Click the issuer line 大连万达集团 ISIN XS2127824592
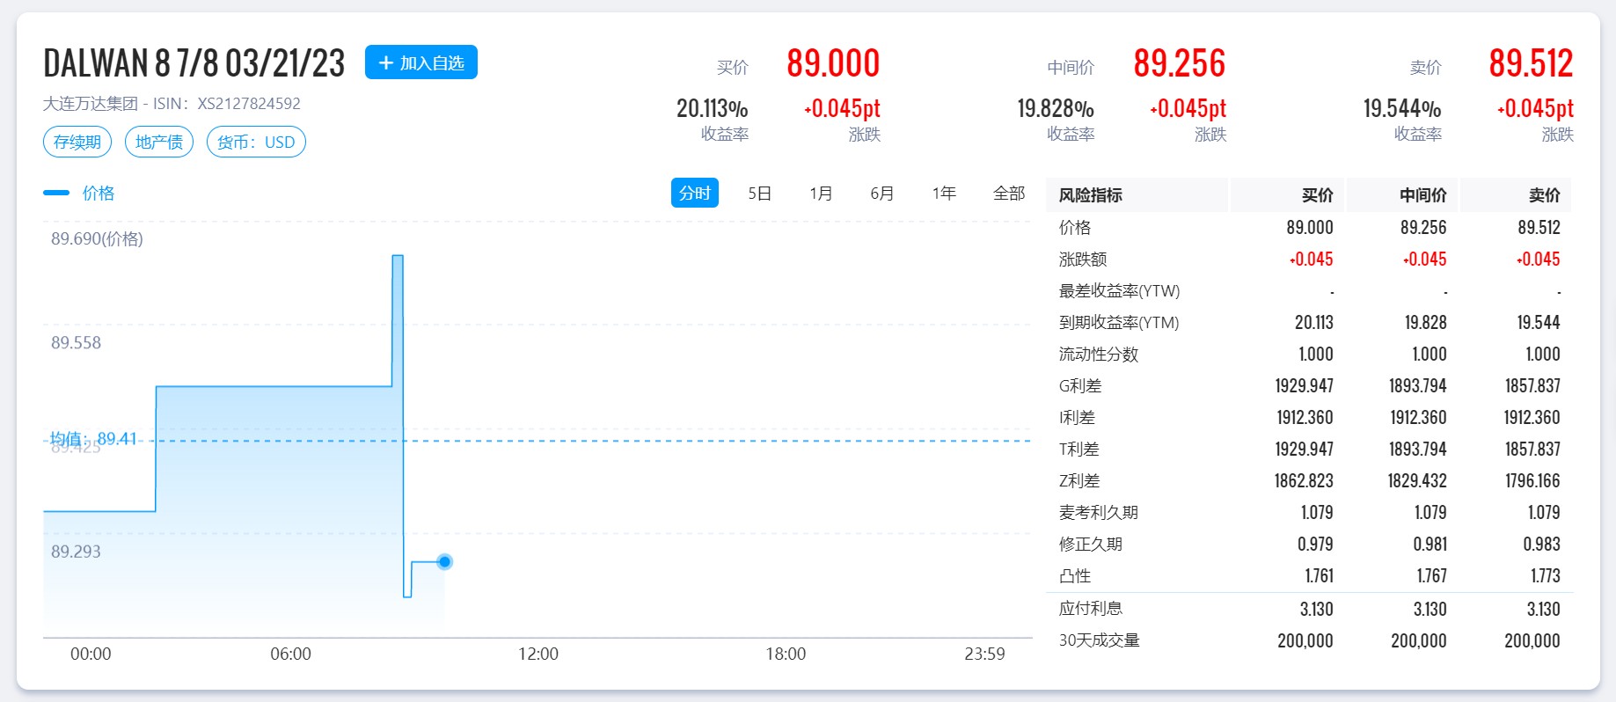 tap(172, 104)
